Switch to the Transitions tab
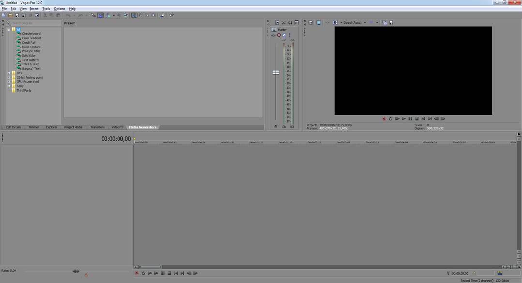Viewport: 522px width, 283px height. point(98,127)
